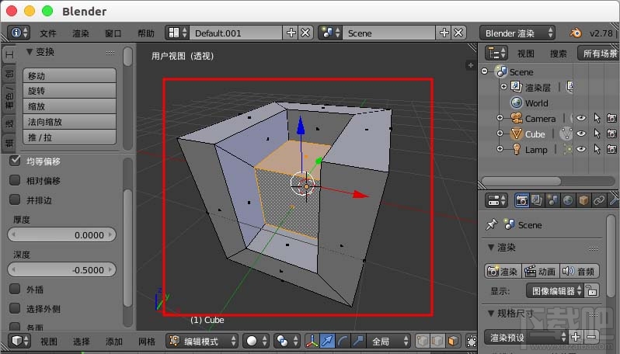Enable the 外插 checkbox
The height and width of the screenshot is (354, 620).
[x=15, y=289]
